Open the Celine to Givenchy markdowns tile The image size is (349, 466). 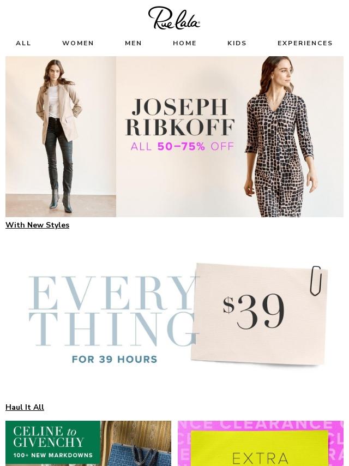(88, 443)
